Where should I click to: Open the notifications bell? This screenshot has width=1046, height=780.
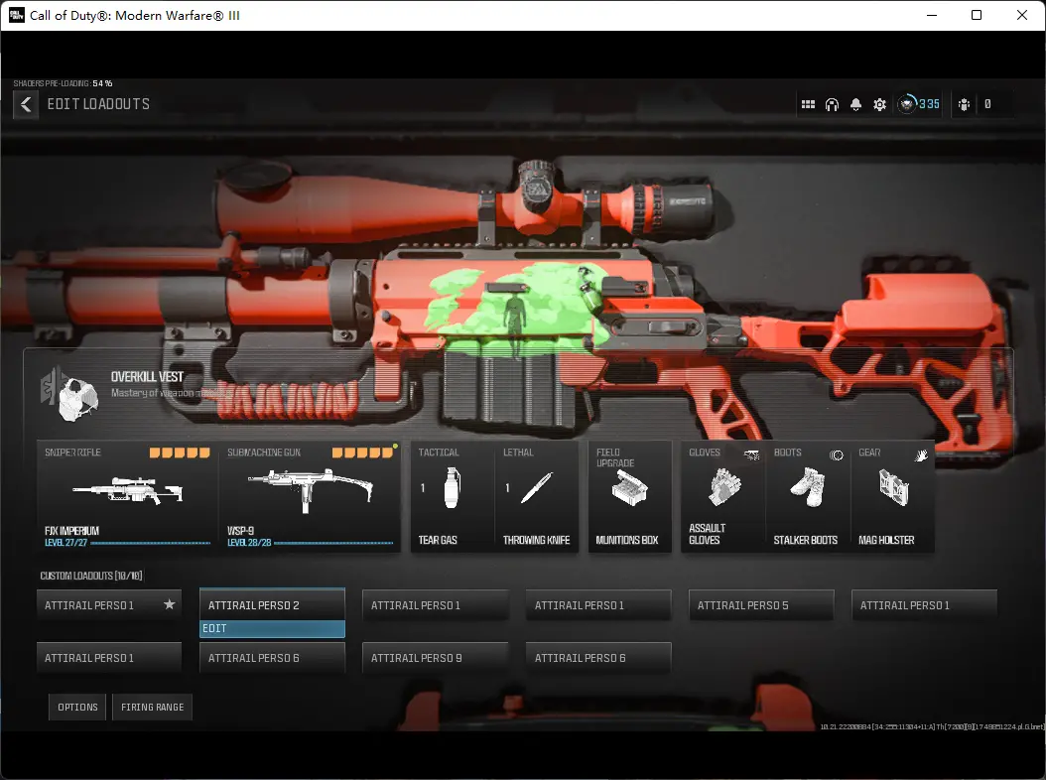pos(855,105)
